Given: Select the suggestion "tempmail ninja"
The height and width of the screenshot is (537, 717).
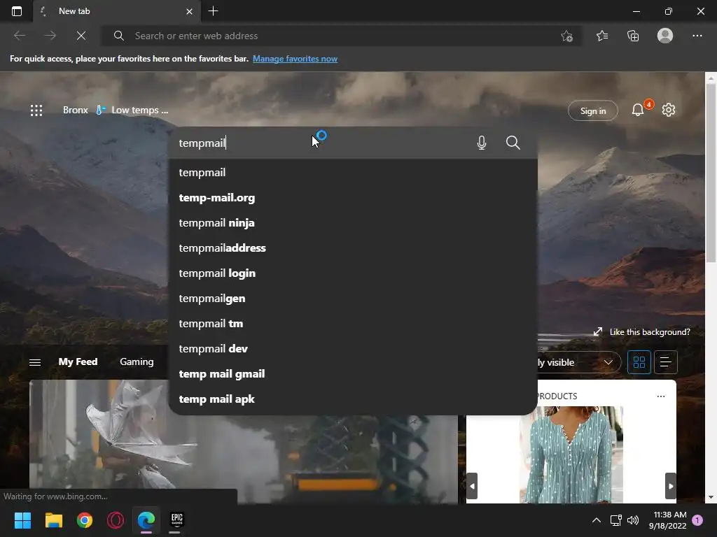Looking at the screenshot, I should pos(353,223).
